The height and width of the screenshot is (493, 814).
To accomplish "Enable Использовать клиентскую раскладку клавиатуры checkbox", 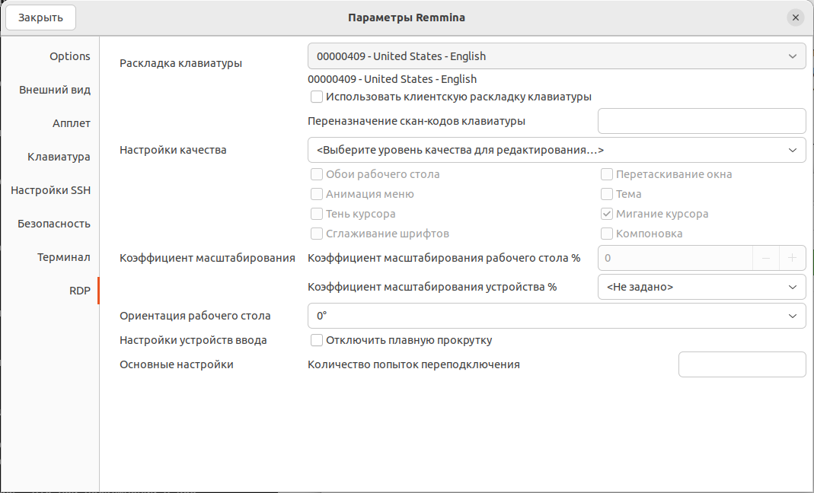I will (x=317, y=97).
